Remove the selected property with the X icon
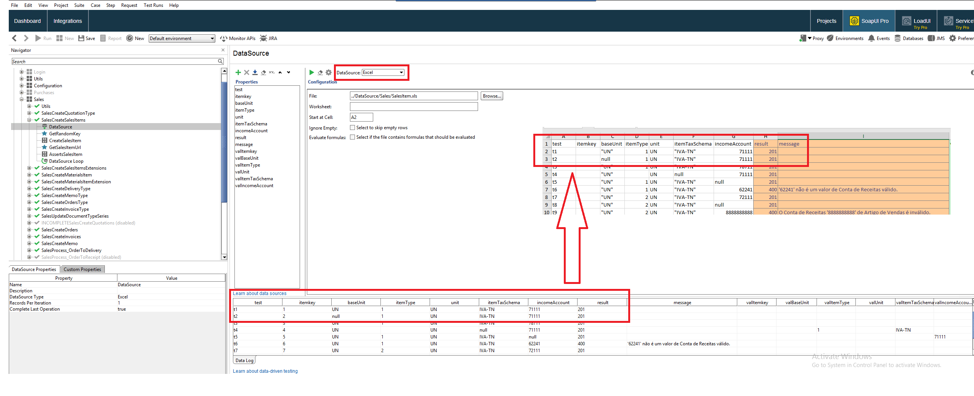Image resolution: width=974 pixels, height=396 pixels. 247,72
